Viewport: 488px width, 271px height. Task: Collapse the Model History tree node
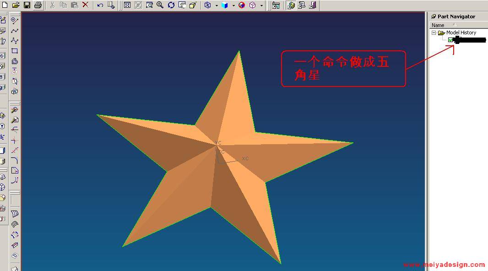[x=434, y=33]
